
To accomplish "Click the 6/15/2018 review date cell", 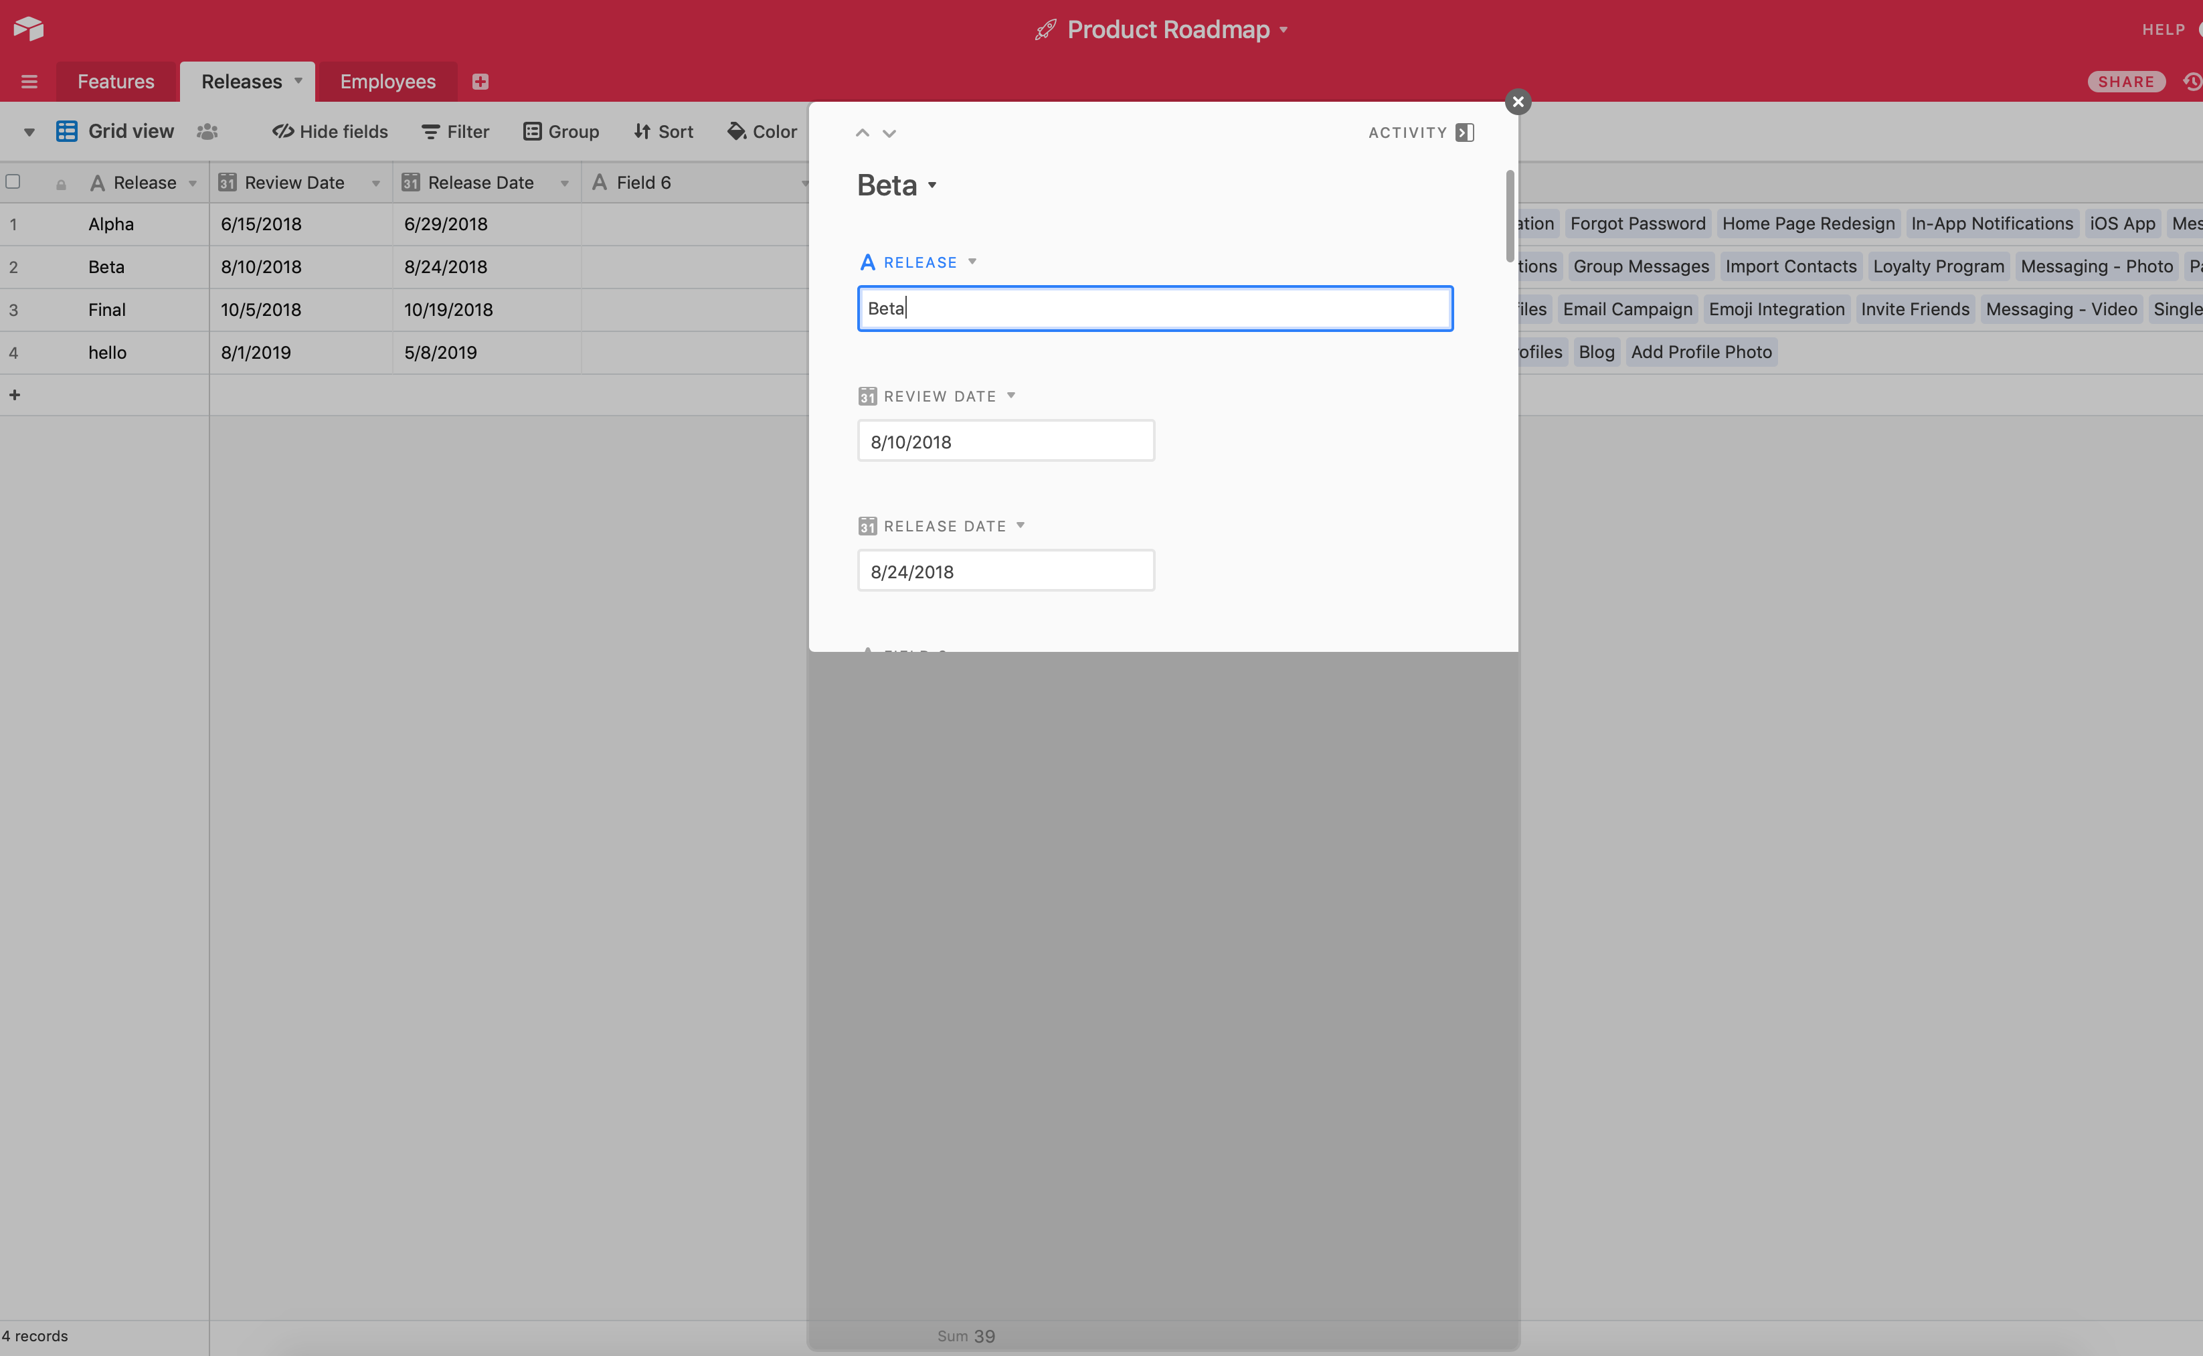I will [301, 224].
